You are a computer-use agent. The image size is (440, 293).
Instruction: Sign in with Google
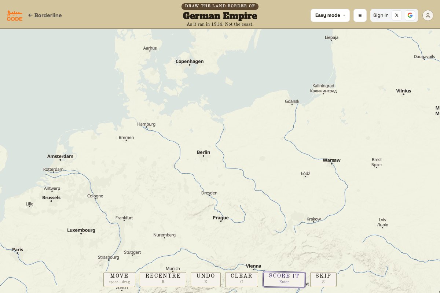click(410, 15)
